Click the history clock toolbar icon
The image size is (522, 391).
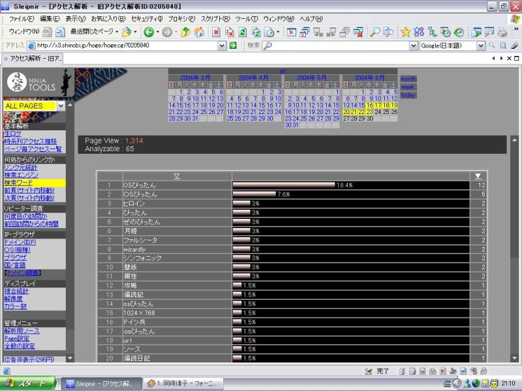pyautogui.click(x=459, y=32)
